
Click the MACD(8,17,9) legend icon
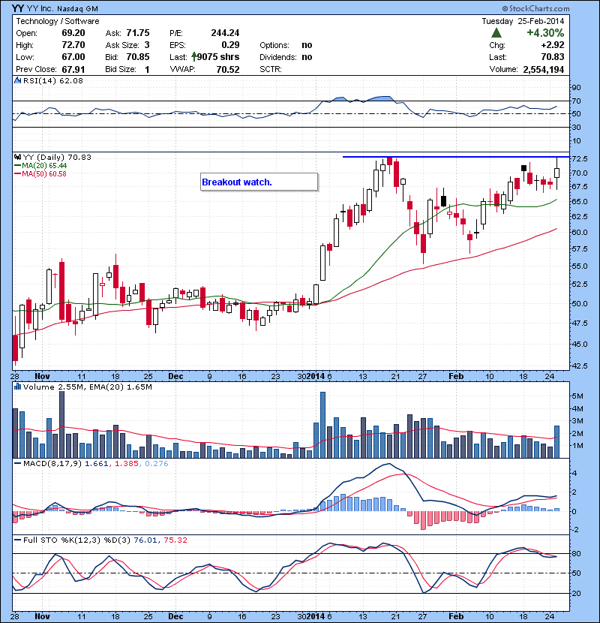coord(18,464)
